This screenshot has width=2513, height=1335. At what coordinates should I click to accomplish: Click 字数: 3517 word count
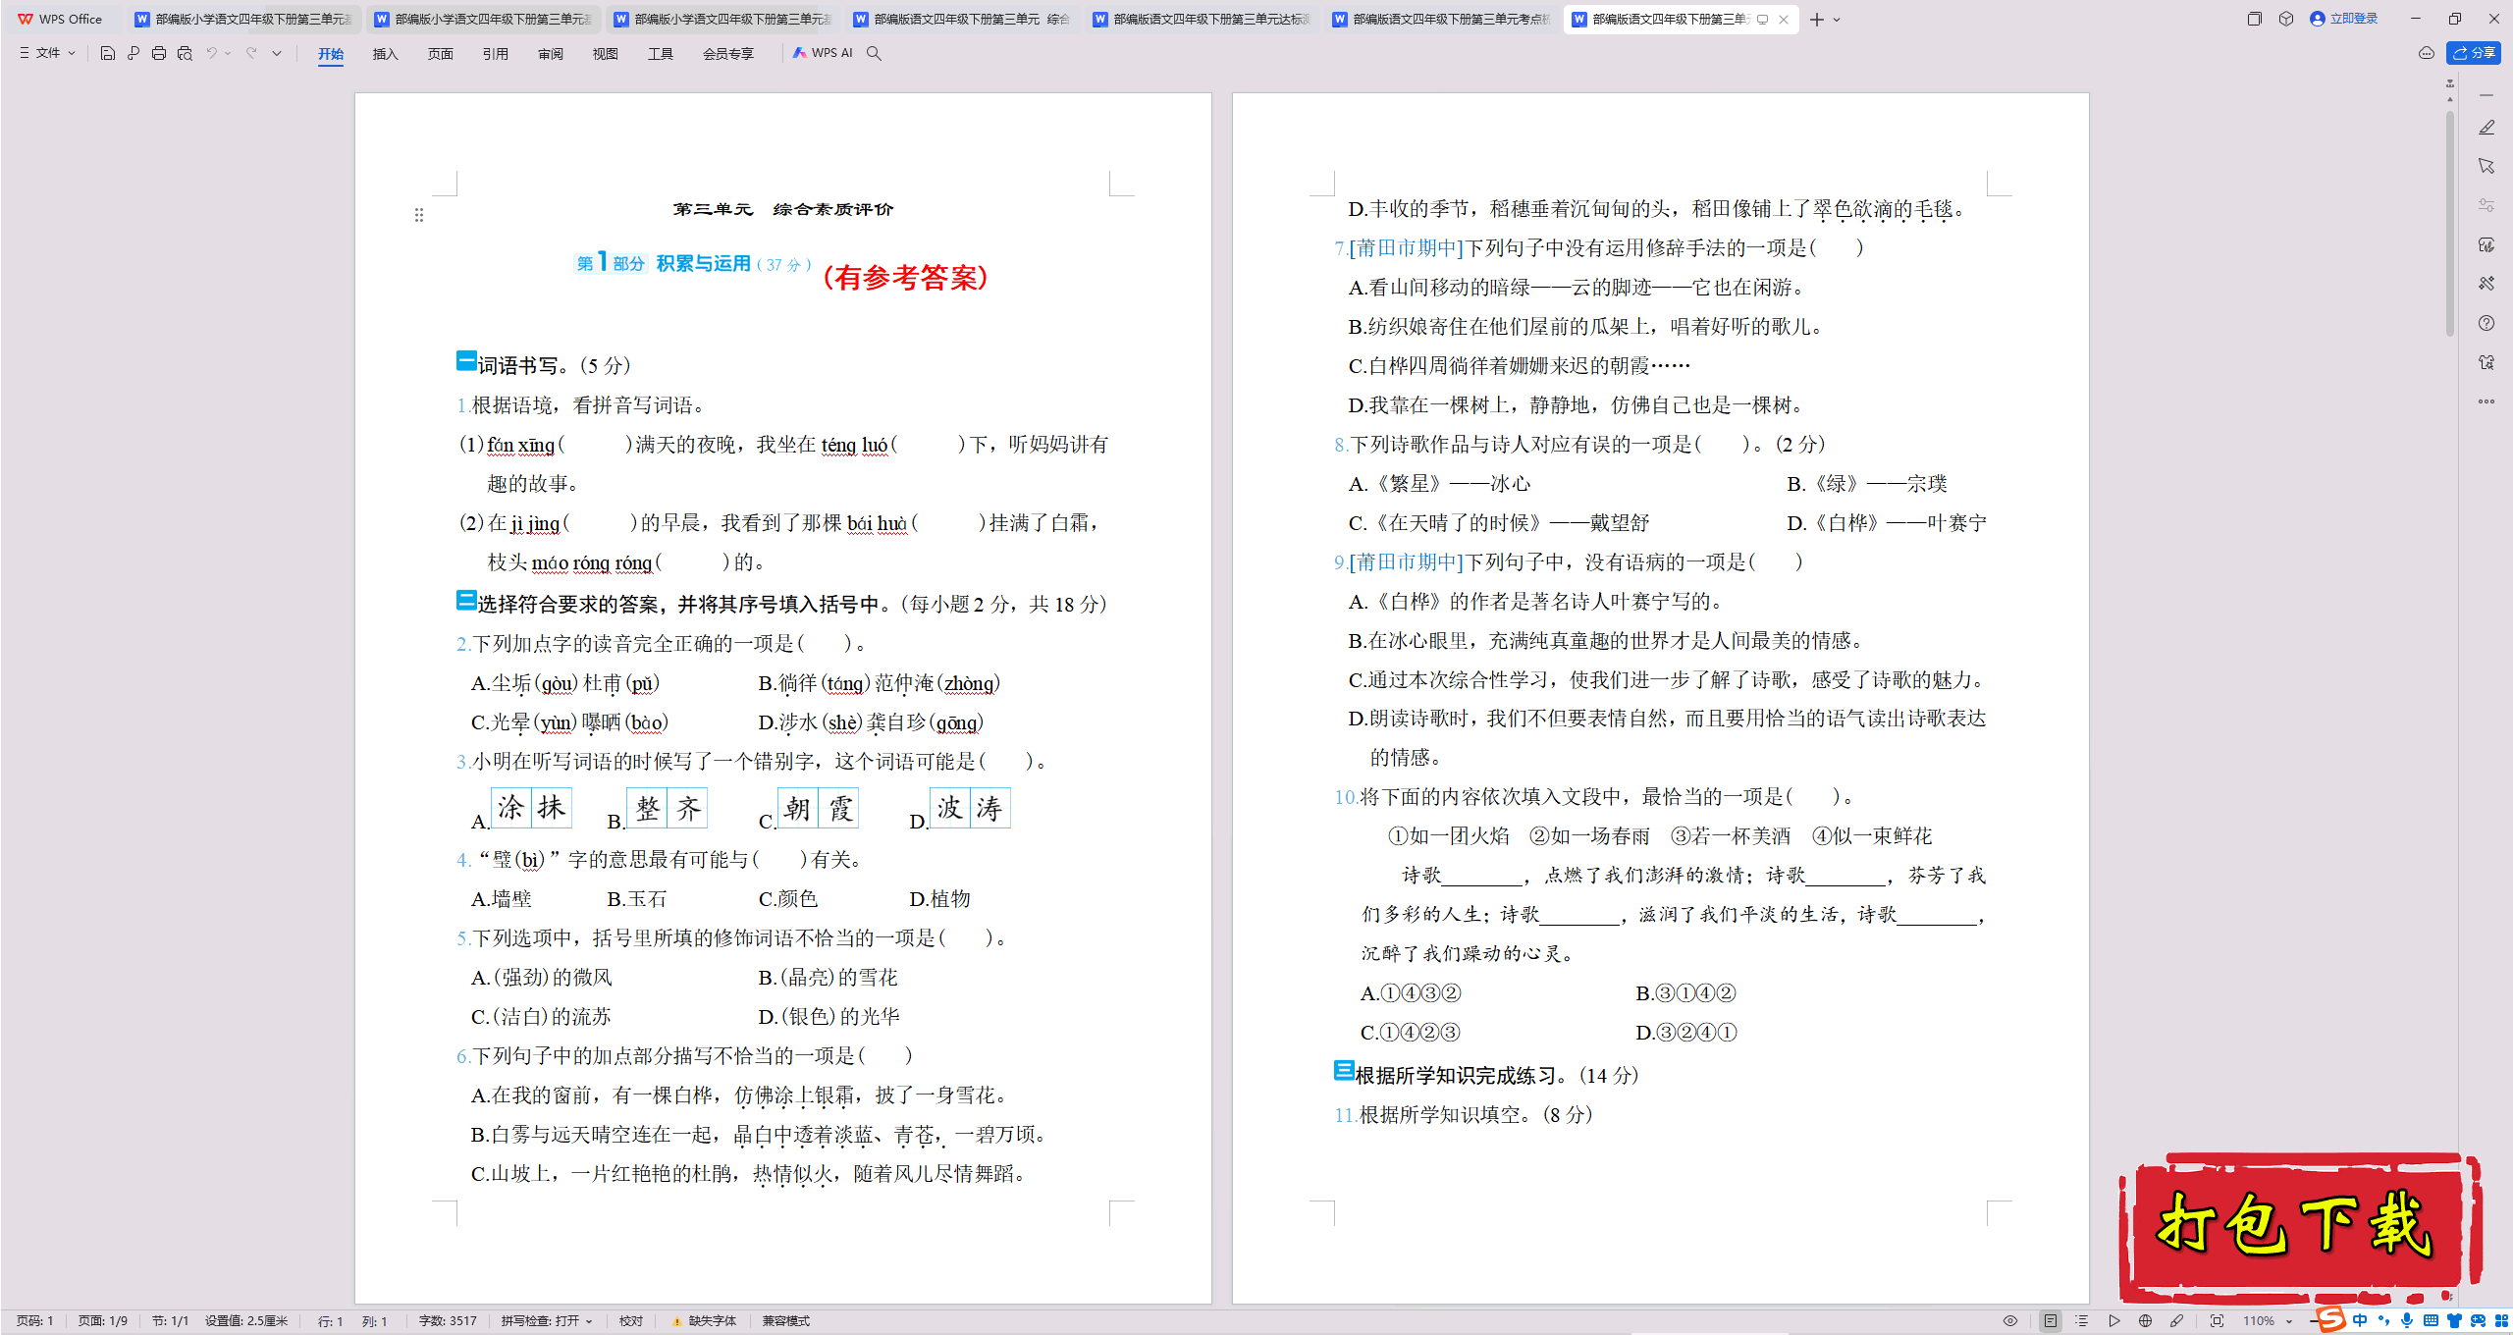tap(448, 1321)
